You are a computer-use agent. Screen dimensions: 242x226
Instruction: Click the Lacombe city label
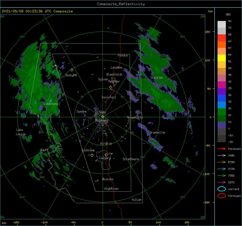[116, 67]
